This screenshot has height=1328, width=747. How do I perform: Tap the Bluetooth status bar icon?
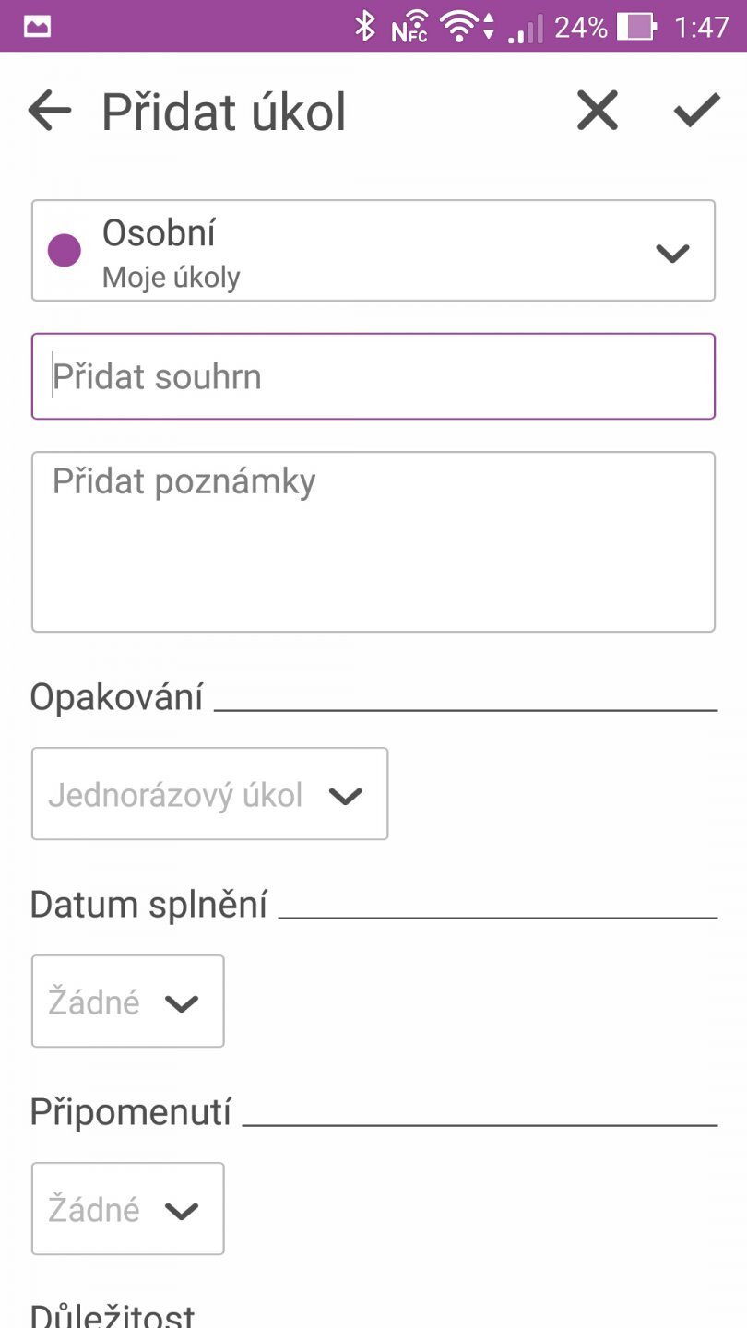[365, 26]
